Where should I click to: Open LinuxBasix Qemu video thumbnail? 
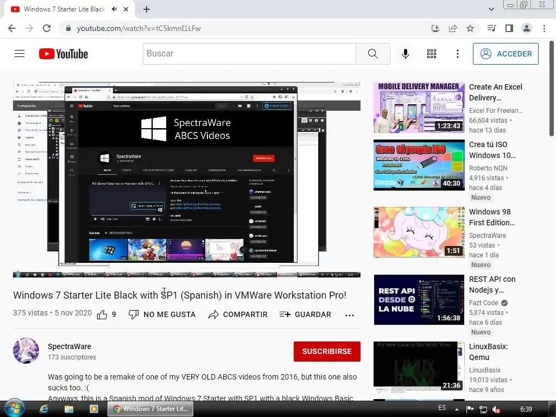tap(419, 367)
